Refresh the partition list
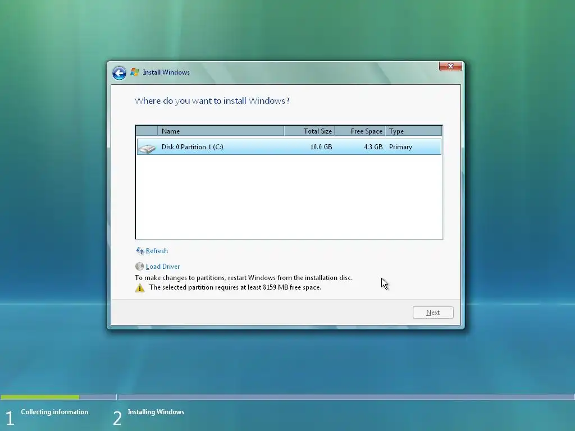The width and height of the screenshot is (575, 431). coord(157,251)
